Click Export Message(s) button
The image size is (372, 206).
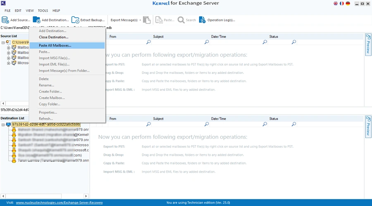click(x=124, y=20)
